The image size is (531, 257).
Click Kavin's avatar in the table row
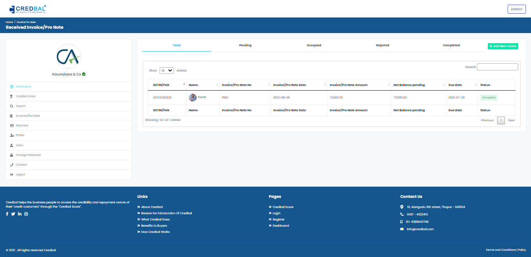pyautogui.click(x=193, y=98)
